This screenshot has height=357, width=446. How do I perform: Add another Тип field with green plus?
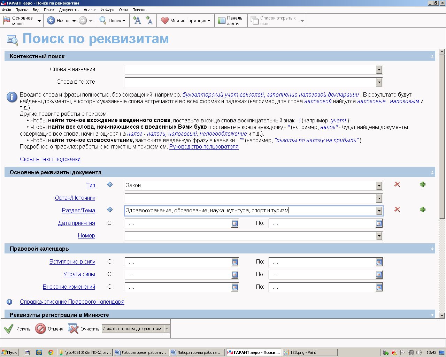coord(423,184)
